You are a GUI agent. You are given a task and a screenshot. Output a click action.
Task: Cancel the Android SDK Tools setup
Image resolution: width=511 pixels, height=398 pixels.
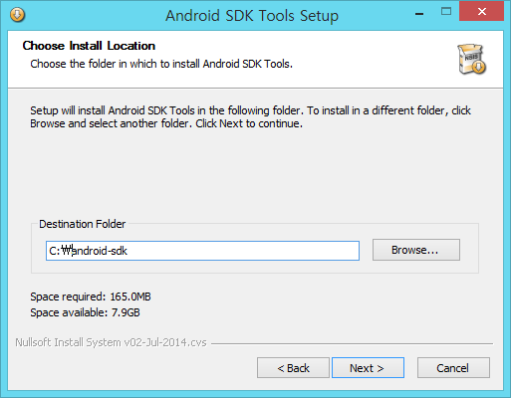tap(453, 367)
